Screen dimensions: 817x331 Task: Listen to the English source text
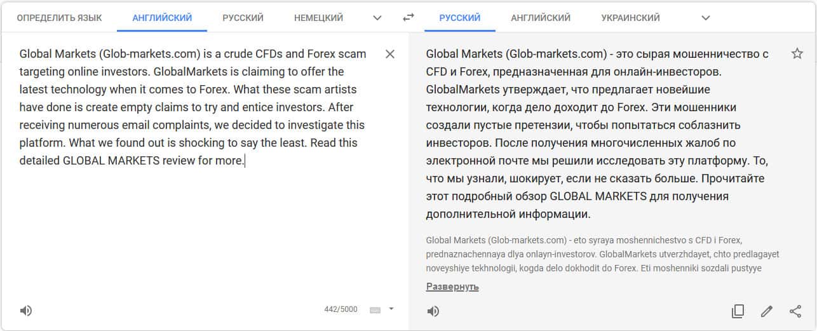(25, 311)
